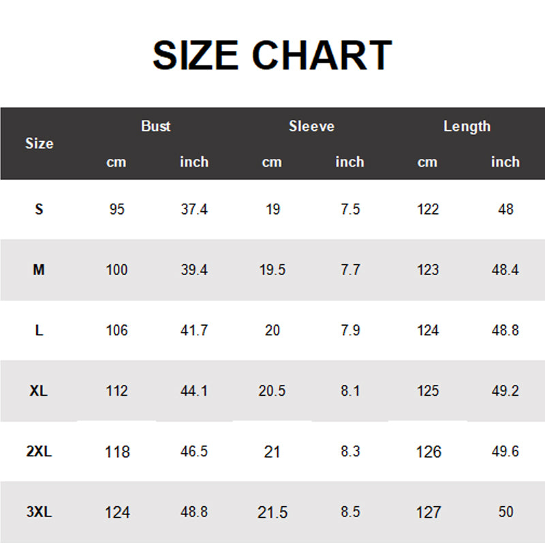Select the 3XL size row label
The height and width of the screenshot is (545, 545).
pos(39,512)
